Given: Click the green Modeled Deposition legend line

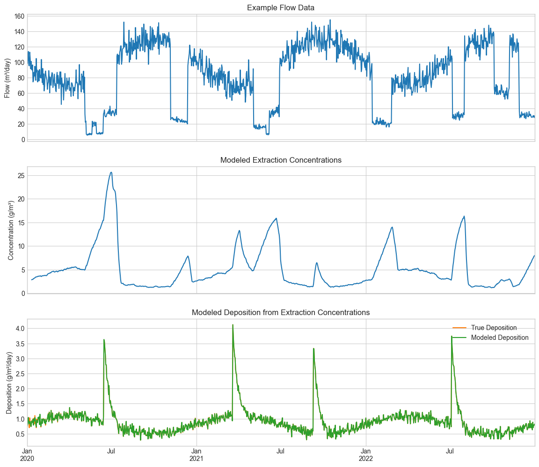Looking at the screenshot, I should click(x=459, y=338).
